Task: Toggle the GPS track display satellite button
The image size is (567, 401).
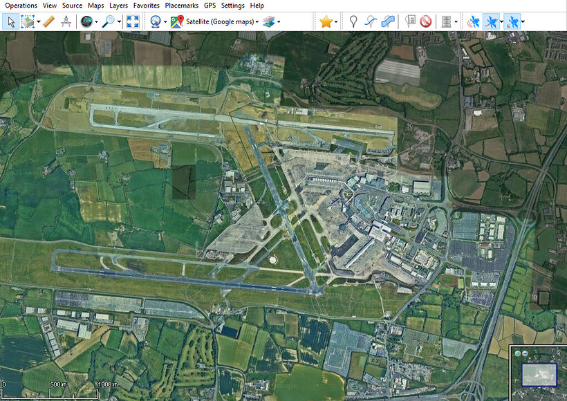Action: [x=491, y=21]
